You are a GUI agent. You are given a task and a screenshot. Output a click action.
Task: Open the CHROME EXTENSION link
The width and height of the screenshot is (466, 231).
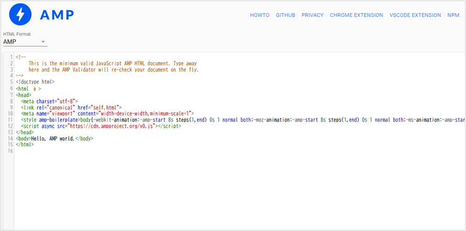pyautogui.click(x=357, y=15)
